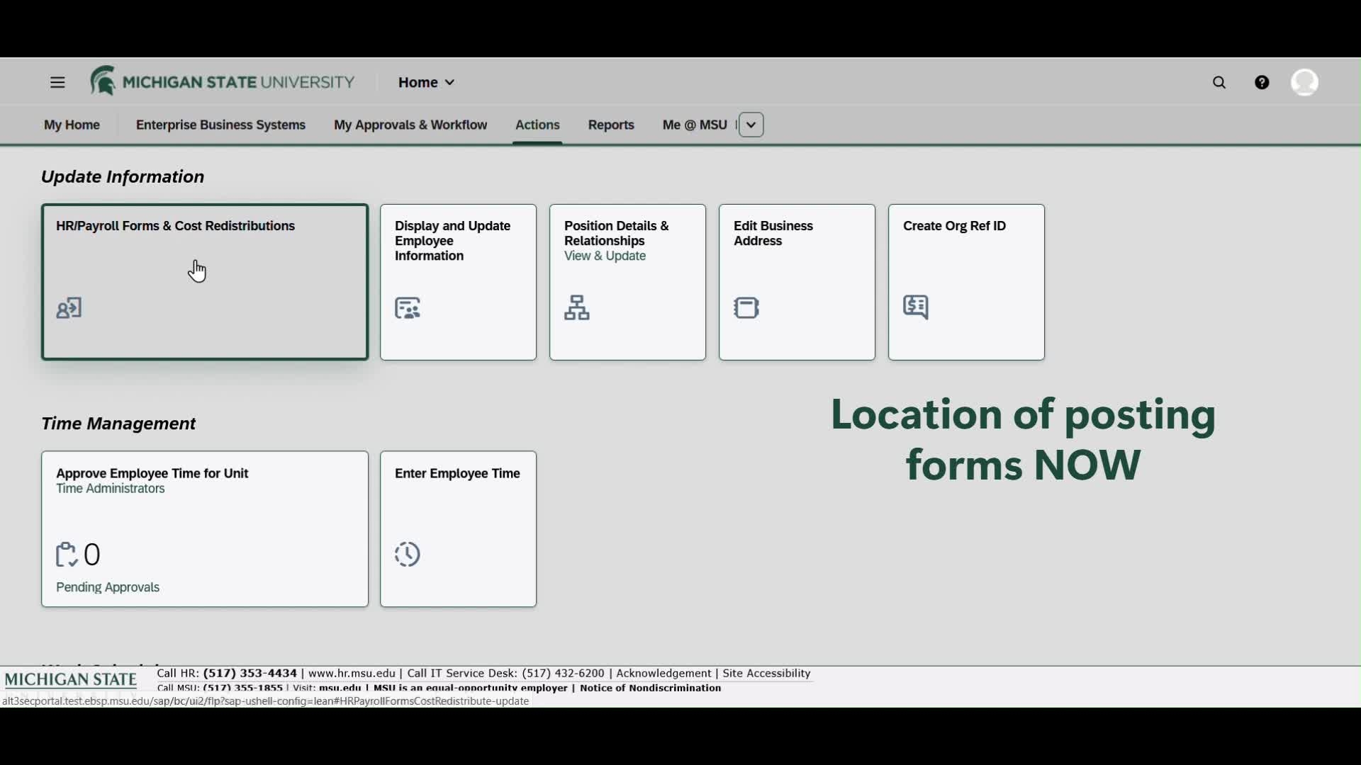Viewport: 1361px width, 765px height.
Task: Switch to the Me @ MSU tab
Action: (x=695, y=125)
